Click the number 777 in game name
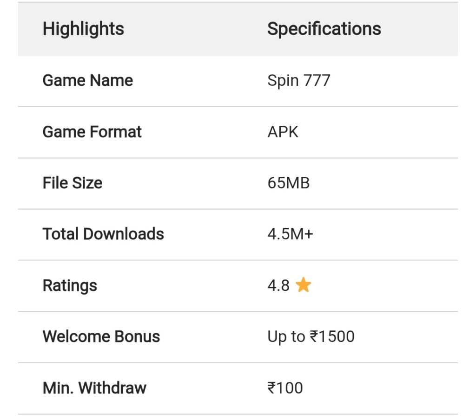 (x=317, y=81)
